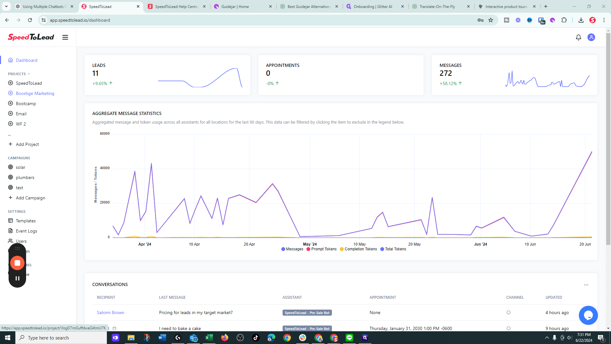Open notifications bell
This screenshot has width=611, height=344.
pos(579,37)
